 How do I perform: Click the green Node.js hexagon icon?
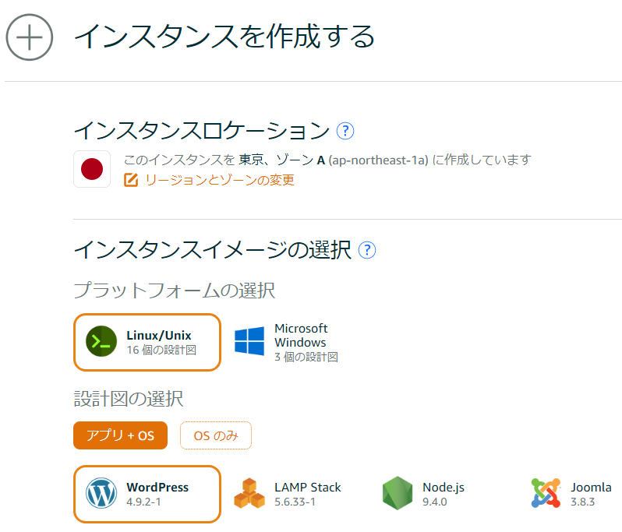point(398,493)
